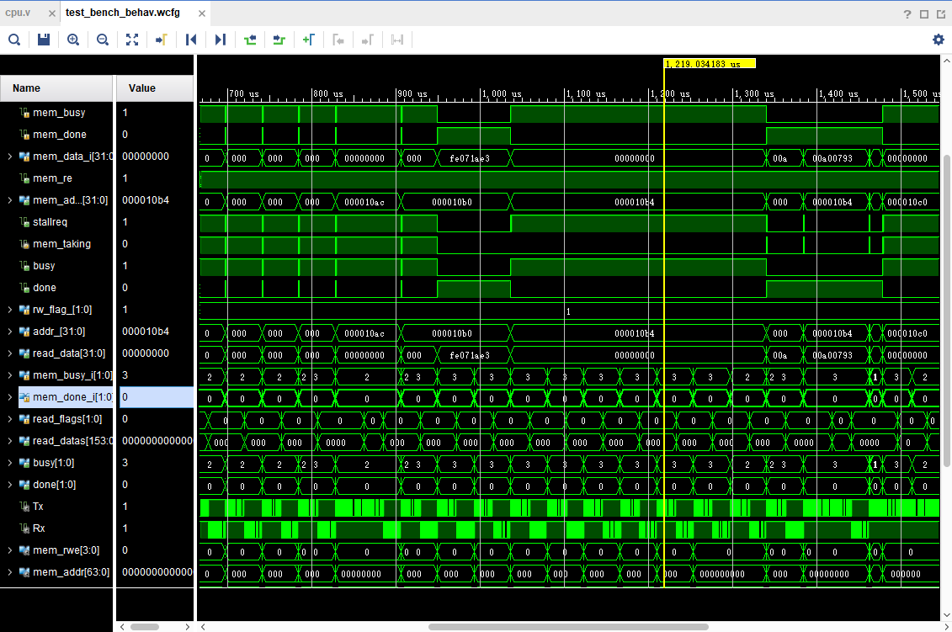Image resolution: width=952 pixels, height=632 pixels.
Task: Go to time zero
Action: pos(190,40)
